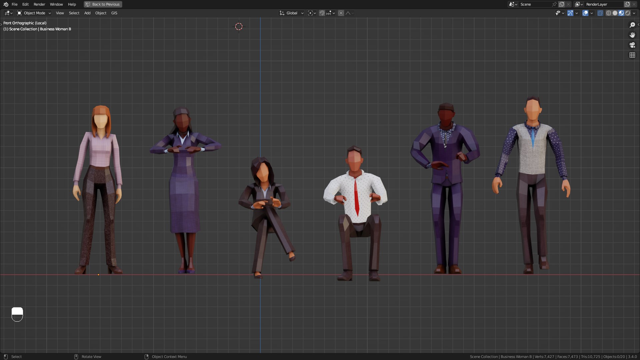Open the Render menu
640x360 pixels.
pos(39,4)
